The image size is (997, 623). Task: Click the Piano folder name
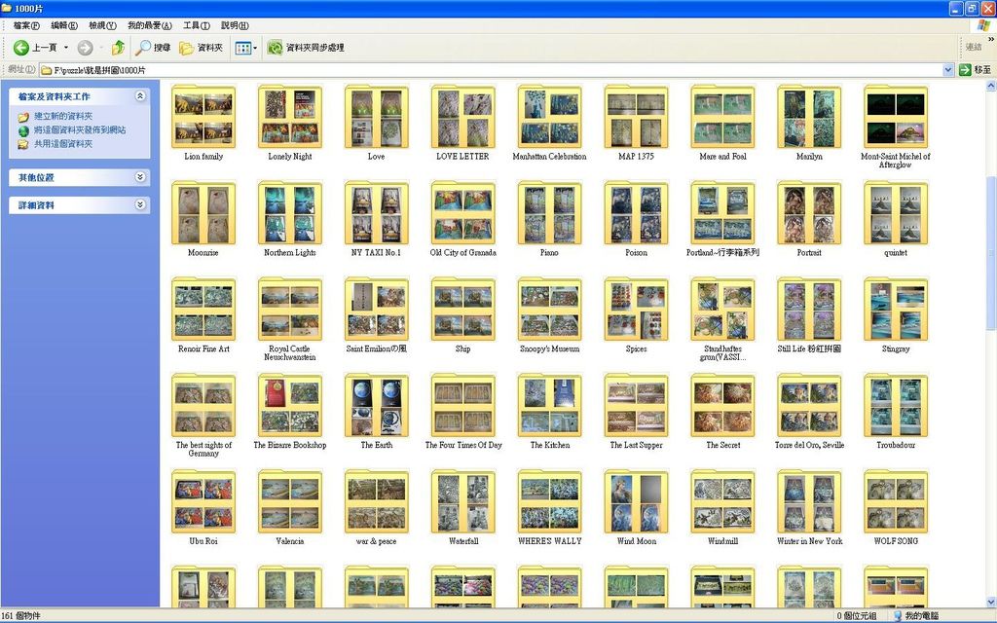pos(549,252)
